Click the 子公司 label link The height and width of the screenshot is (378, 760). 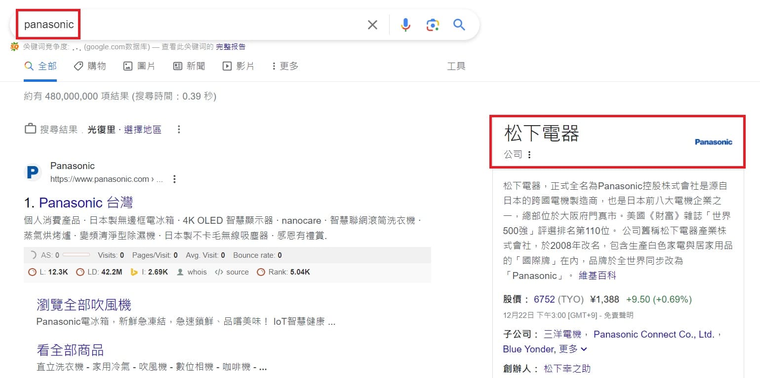coord(517,334)
